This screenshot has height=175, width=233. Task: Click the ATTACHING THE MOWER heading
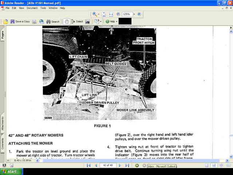[31, 143]
